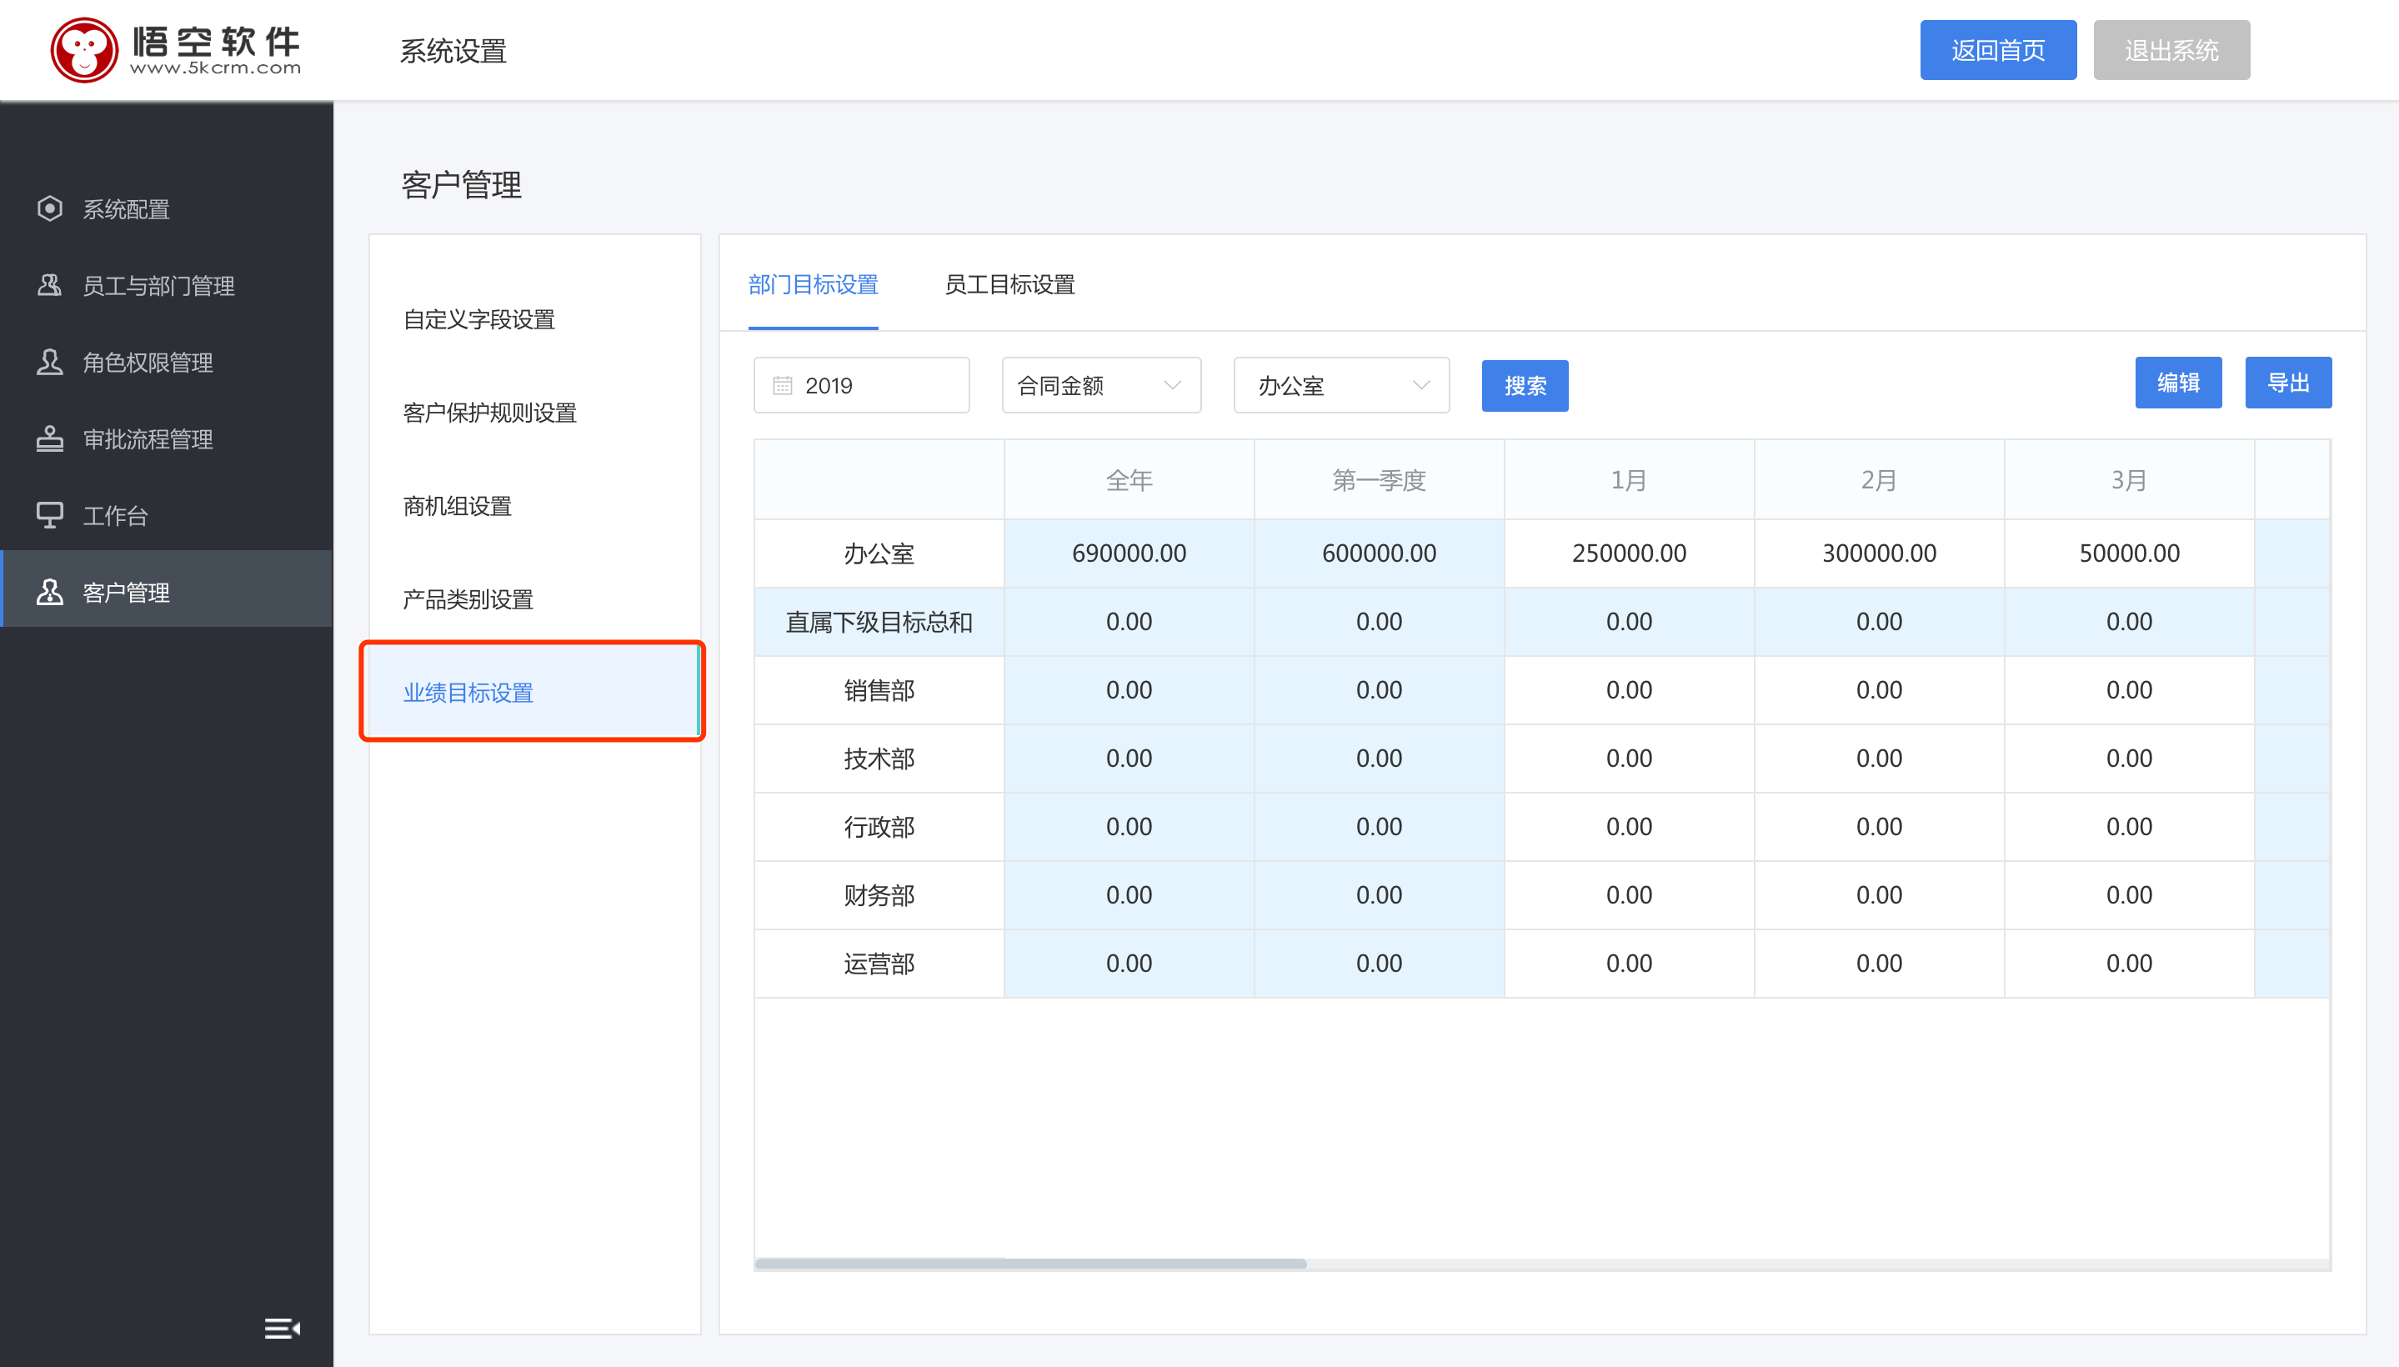The height and width of the screenshot is (1367, 2399).
Task: Open 自定义字段设置 menu item
Action: pyautogui.click(x=478, y=320)
